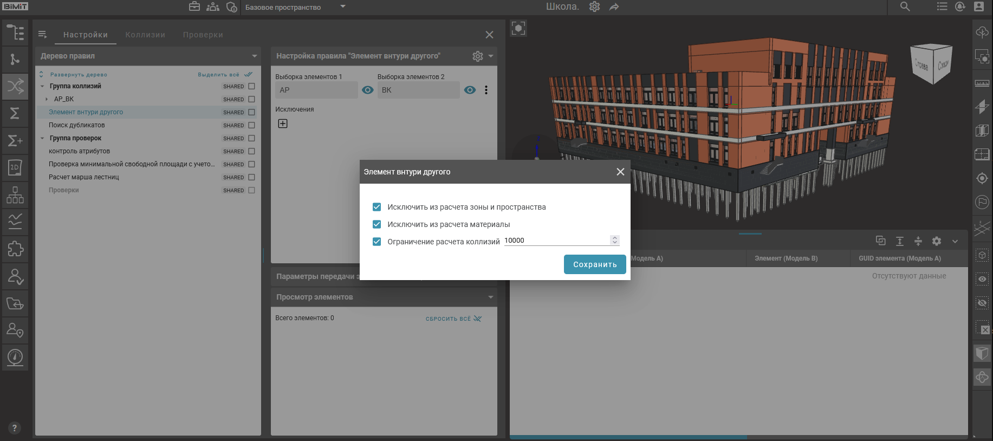This screenshot has height=441, width=993.
Task: Click the collision limit stepper arrows
Action: (x=614, y=240)
